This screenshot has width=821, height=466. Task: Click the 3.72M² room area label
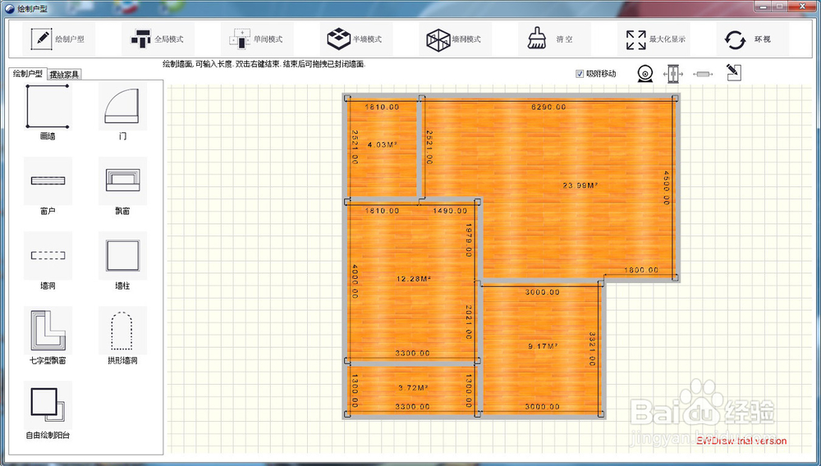[413, 387]
